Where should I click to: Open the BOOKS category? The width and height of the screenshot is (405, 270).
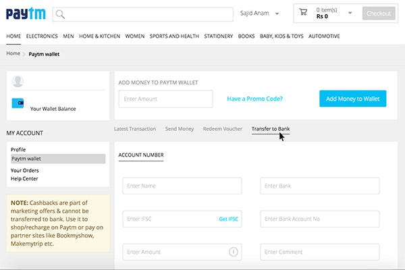pos(246,36)
